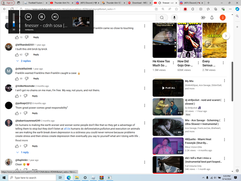Viewport: 241px width, 181px height.
Task: Open Edge Copilot sidebar icon
Action: pyautogui.click(x=237, y=9)
